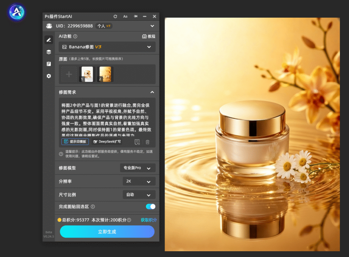
Task: Click the personal V3 membership badge
Action: (104, 26)
